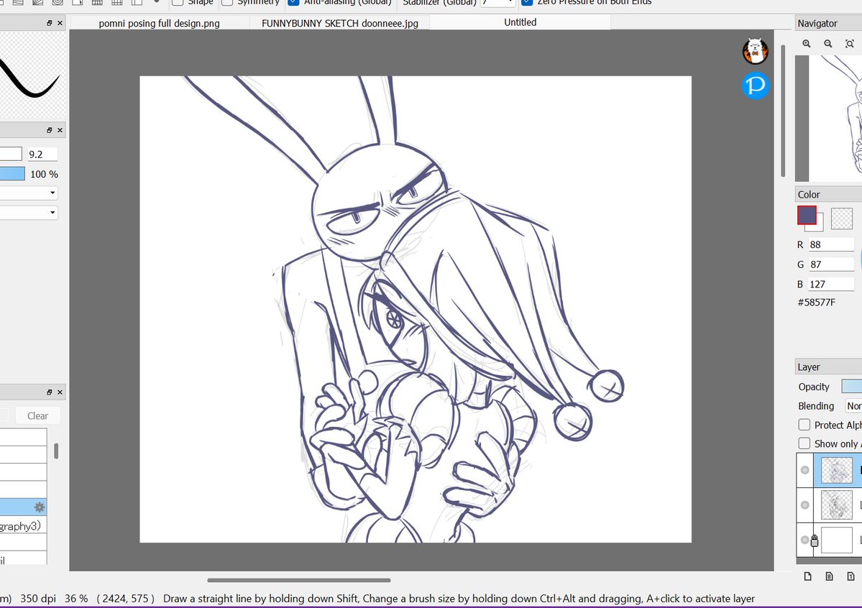The image size is (862, 608).
Task: Float the brush control panel
Action: 50,130
